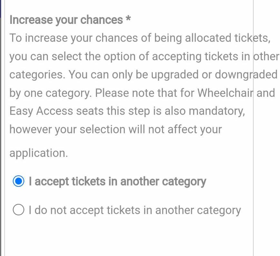280x256 pixels.
Task: Click the word 'application.' ending the paragraph
Action: click(x=39, y=153)
